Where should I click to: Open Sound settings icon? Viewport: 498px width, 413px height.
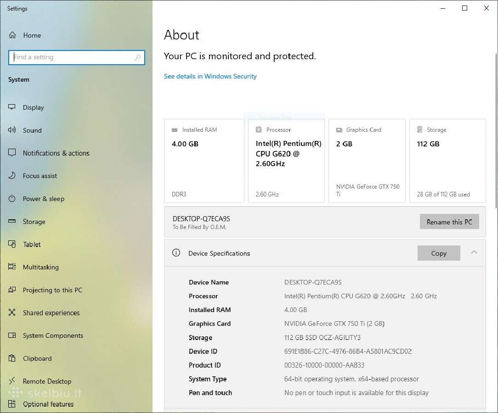pos(12,130)
